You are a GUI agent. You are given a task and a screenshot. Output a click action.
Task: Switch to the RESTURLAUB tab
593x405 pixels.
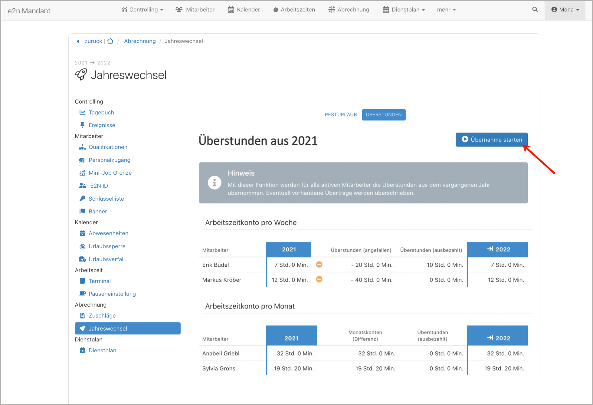click(x=341, y=114)
